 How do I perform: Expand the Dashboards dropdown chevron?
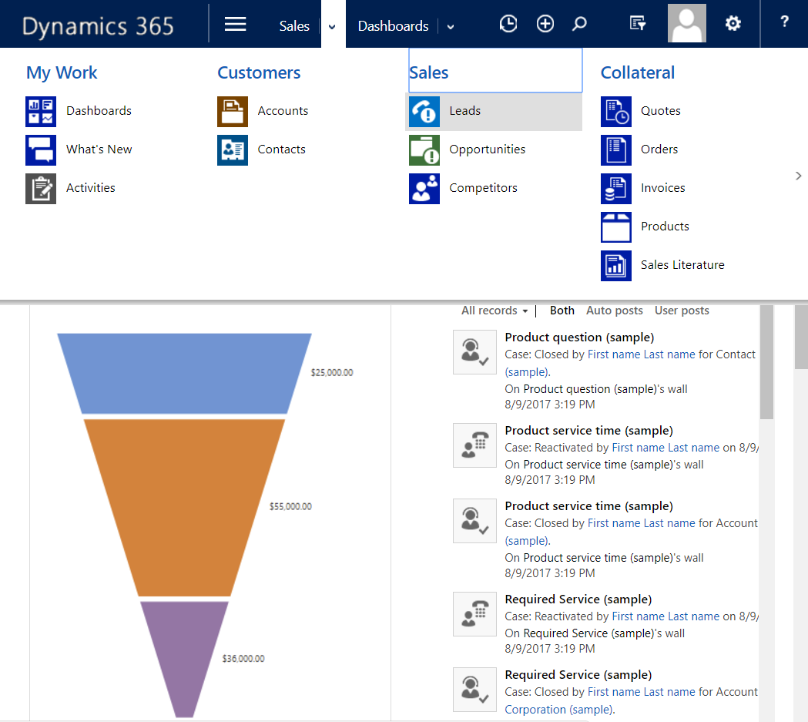[451, 27]
